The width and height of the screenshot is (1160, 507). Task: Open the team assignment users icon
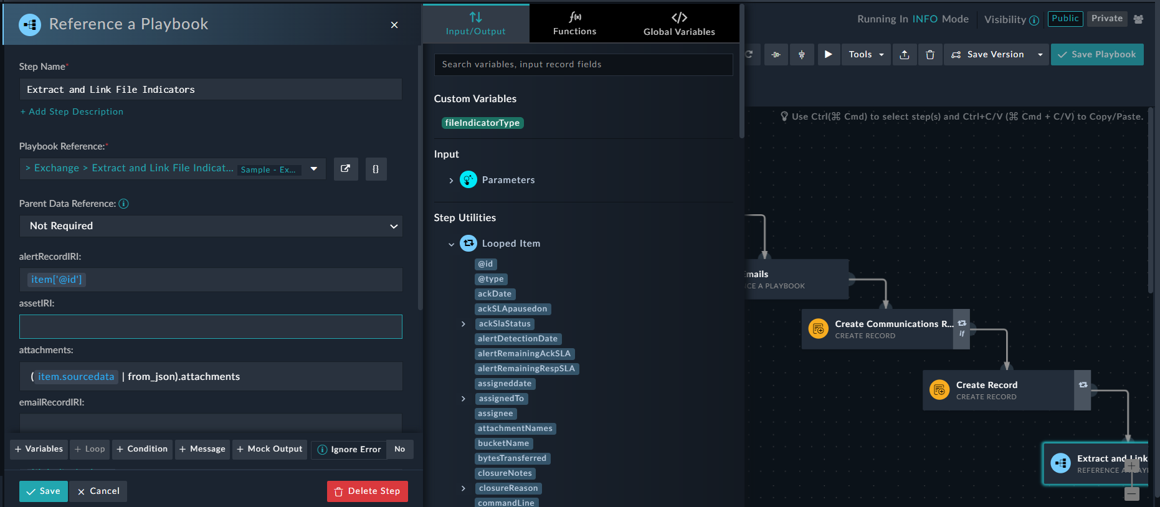coord(1138,19)
